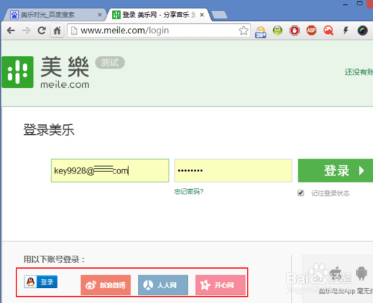
Task: Open a new browser tab
Action: pyautogui.click(x=219, y=15)
